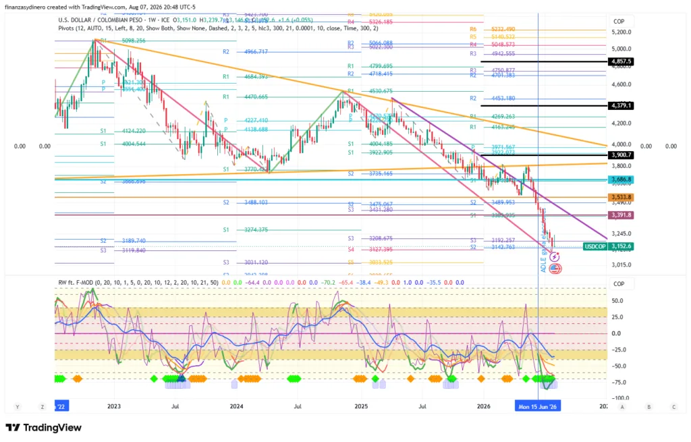Select the 3,900.7 black price label
Viewport: 691px width, 442px height.
[x=621, y=155]
